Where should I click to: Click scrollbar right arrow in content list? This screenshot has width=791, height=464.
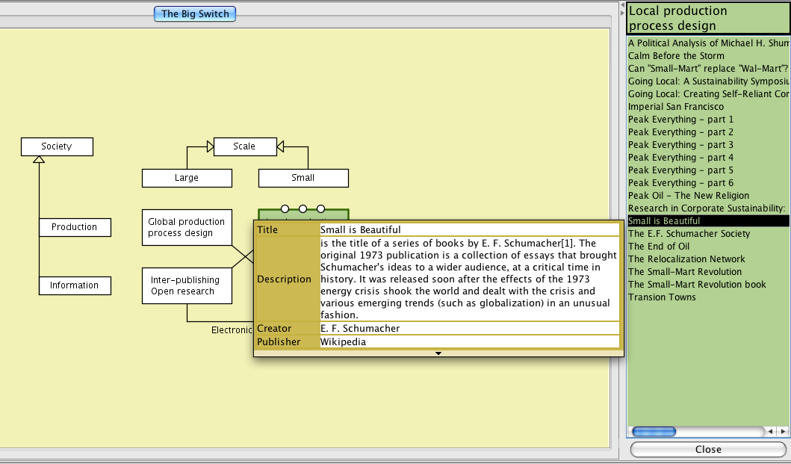coord(783,432)
